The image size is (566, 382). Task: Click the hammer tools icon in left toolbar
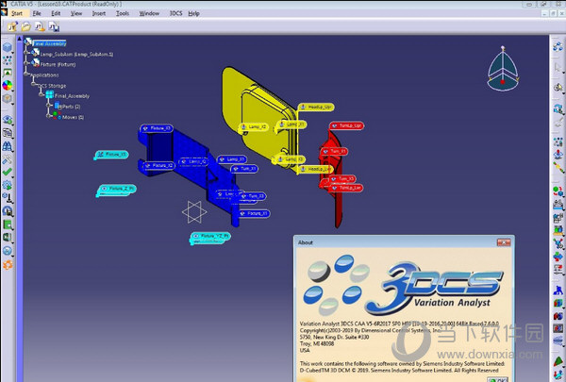[x=8, y=158]
